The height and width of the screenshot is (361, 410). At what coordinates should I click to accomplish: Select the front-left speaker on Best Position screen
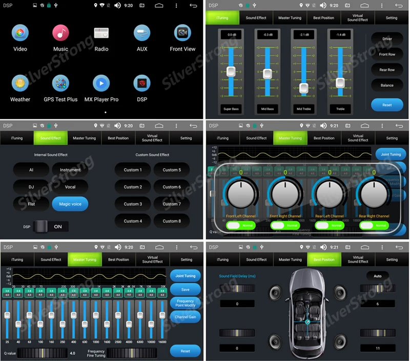[x=275, y=292]
